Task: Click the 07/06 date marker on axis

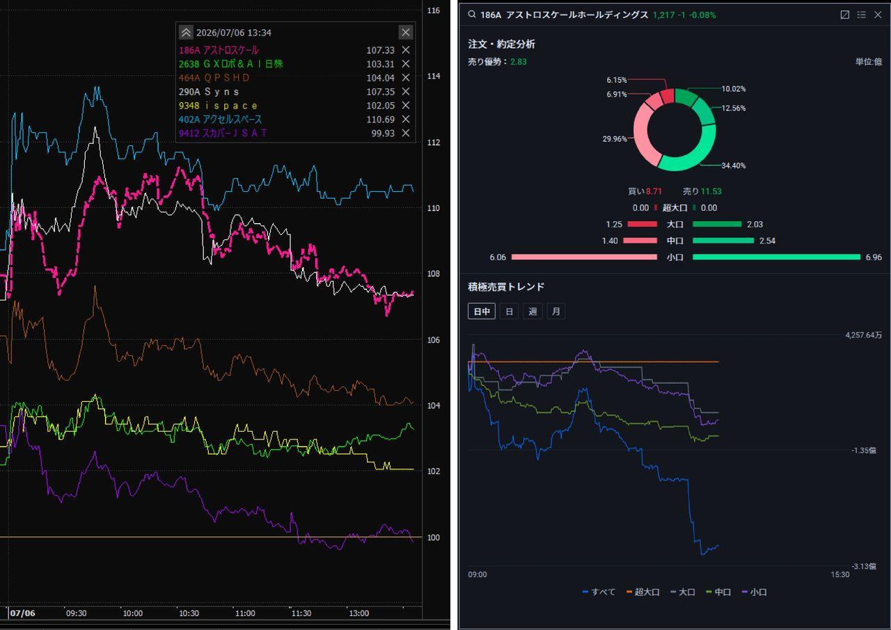Action: click(x=22, y=613)
